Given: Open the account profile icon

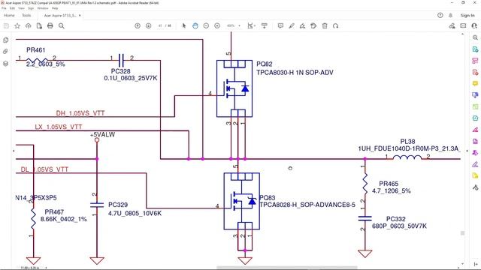Looking at the screenshot, I should point(474,26).
